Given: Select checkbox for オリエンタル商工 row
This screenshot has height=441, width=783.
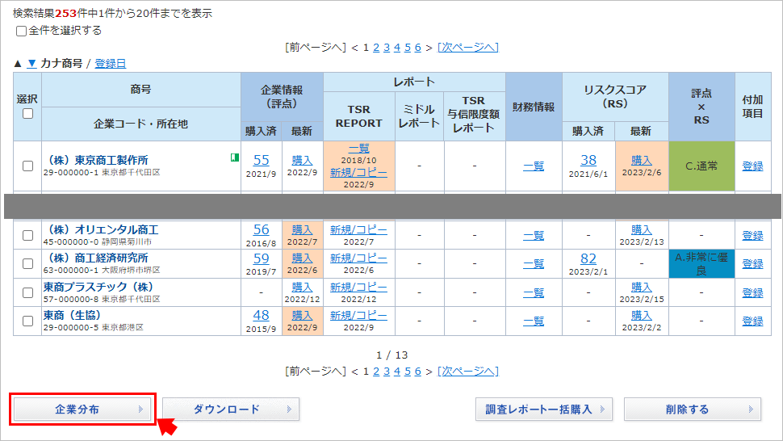Looking at the screenshot, I should click(x=28, y=235).
